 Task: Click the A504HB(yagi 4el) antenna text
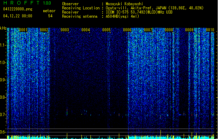tap(122, 16)
